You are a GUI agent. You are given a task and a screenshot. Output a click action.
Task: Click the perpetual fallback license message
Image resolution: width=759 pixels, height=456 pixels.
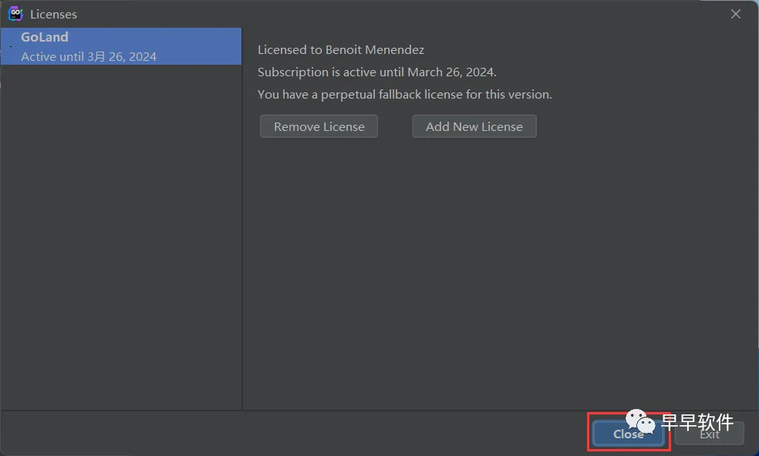pos(404,94)
